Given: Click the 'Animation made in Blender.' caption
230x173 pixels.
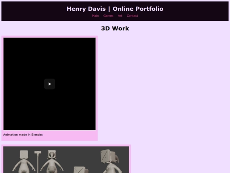Looking at the screenshot, I should pos(23,135).
